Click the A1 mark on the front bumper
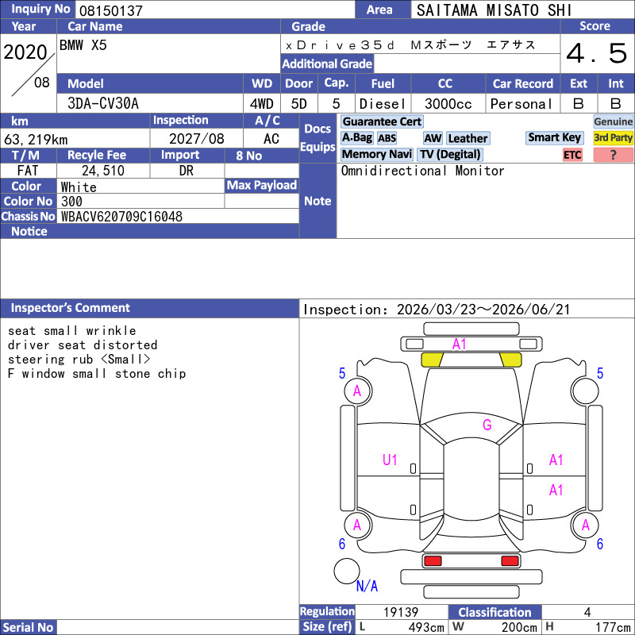This screenshot has height=635, width=635. pyautogui.click(x=460, y=344)
